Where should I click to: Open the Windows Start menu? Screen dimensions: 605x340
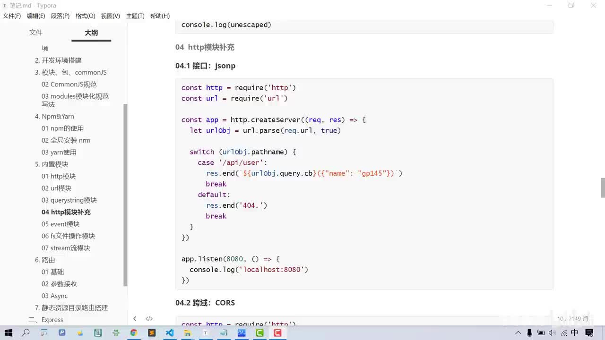(x=9, y=333)
